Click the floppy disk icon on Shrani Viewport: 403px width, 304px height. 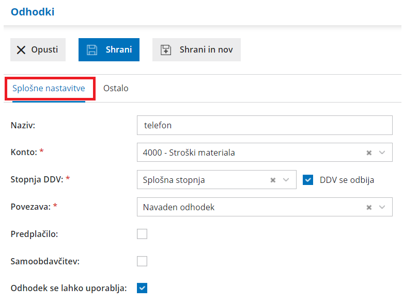pos(92,50)
